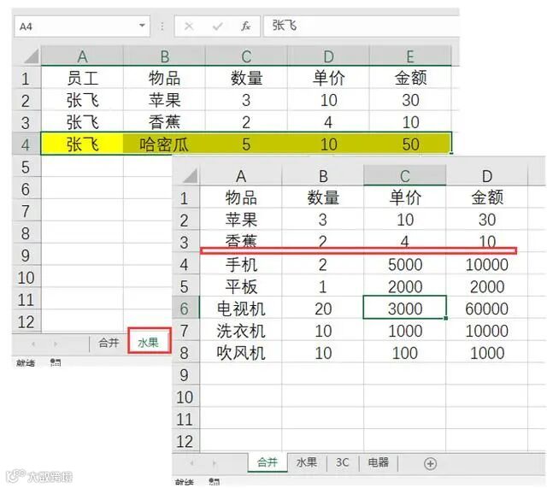Select column A header in back window
Viewport: 547px width, 488px height.
click(82, 56)
